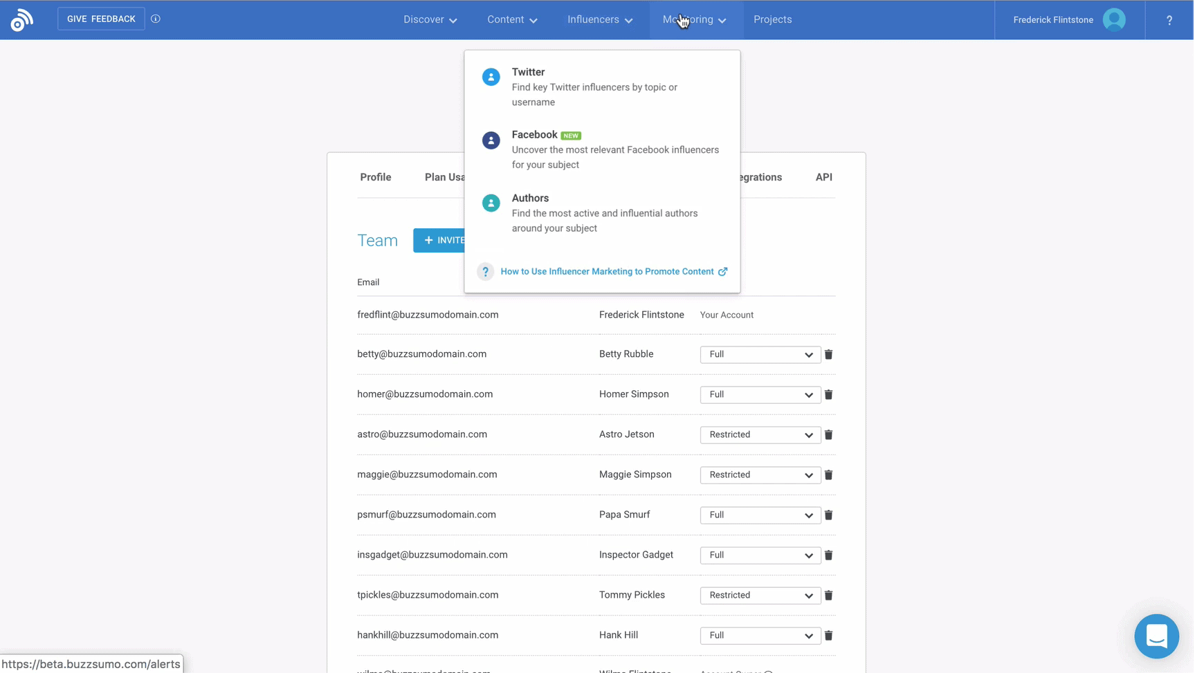Click the hankhill@buzzsumodomain.com email

(x=428, y=635)
